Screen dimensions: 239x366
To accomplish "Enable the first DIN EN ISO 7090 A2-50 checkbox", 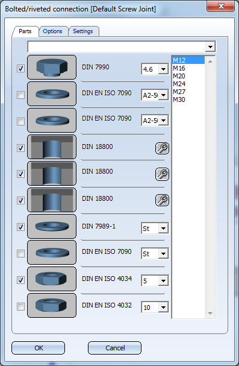I will [20, 95].
